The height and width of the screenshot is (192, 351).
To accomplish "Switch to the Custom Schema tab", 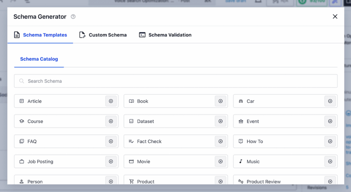I will pyautogui.click(x=103, y=35).
